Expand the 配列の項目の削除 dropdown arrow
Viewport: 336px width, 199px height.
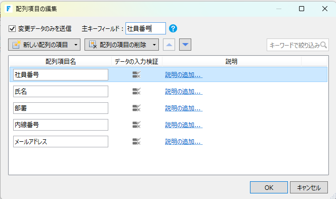pyautogui.click(x=154, y=45)
